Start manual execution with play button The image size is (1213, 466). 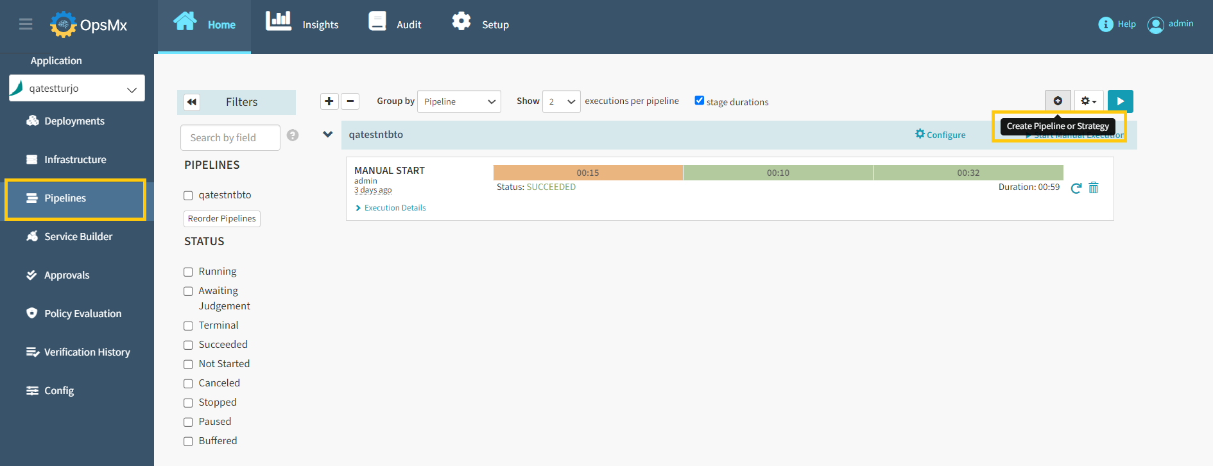click(1121, 101)
